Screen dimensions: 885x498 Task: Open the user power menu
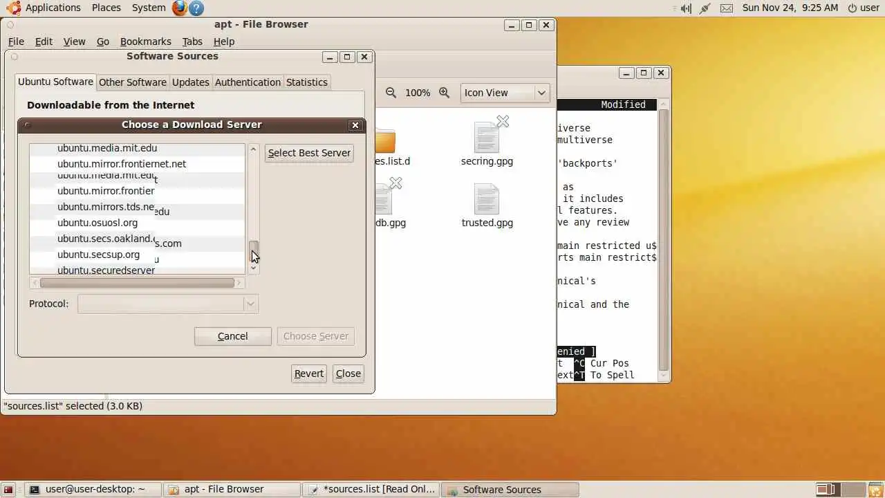[863, 8]
